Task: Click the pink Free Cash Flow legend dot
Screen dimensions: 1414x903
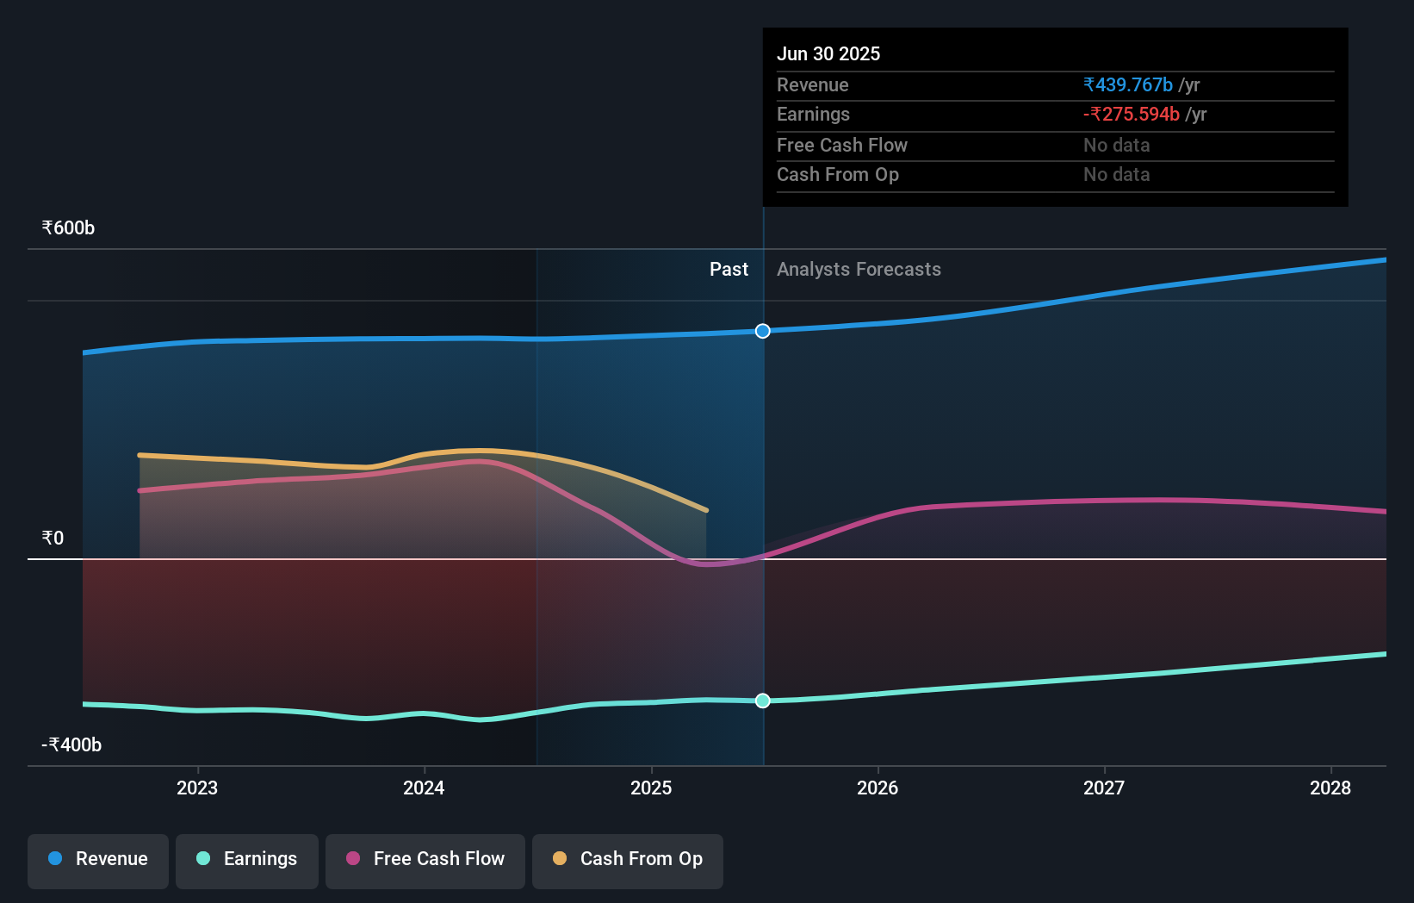Action: 353,859
